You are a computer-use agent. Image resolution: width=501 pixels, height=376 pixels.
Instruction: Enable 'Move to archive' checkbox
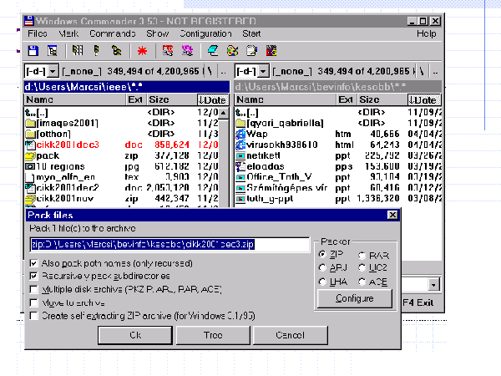[33, 302]
